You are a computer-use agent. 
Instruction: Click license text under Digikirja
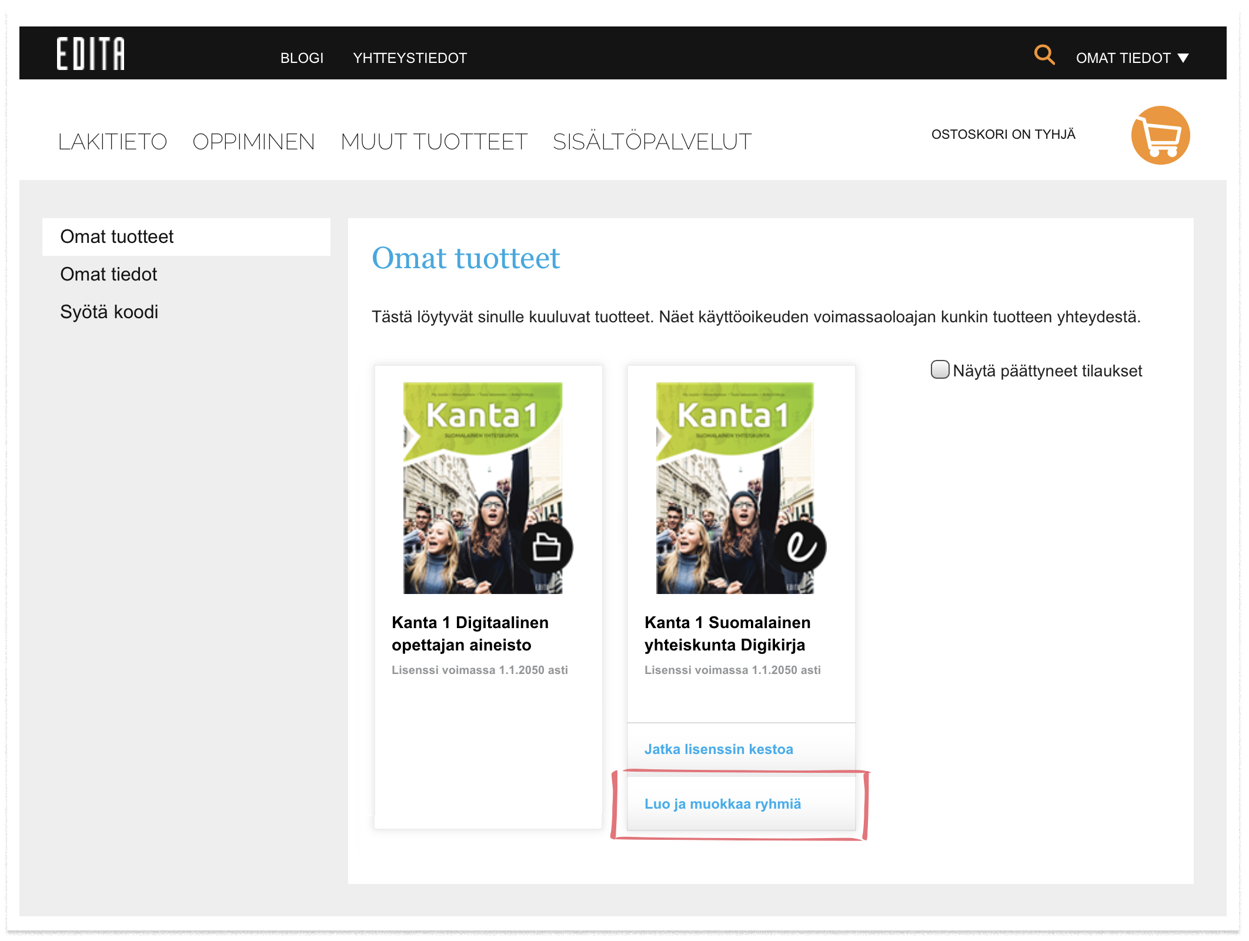pyautogui.click(x=733, y=670)
